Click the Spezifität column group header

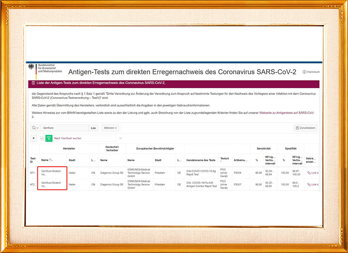(291, 148)
